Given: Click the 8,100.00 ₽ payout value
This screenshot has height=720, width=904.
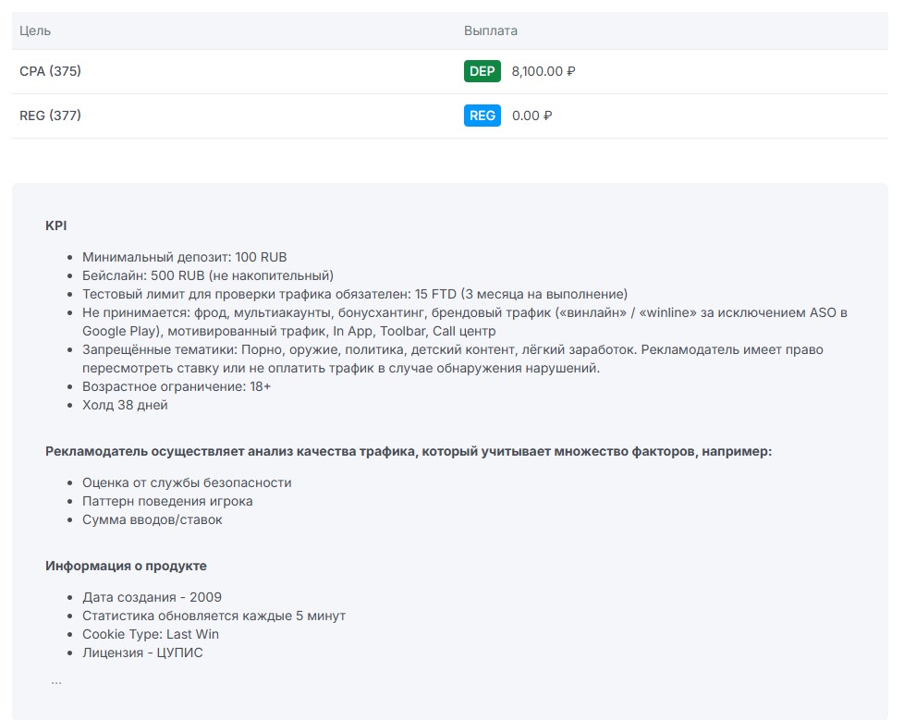Looking at the screenshot, I should 544,71.
